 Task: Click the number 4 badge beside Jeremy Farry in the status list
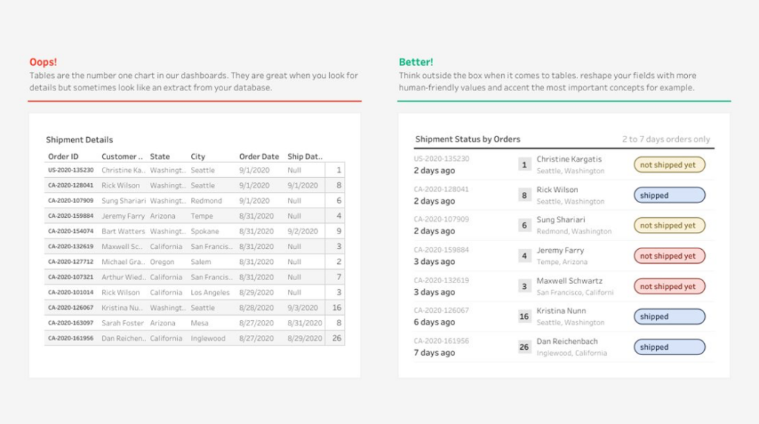524,256
